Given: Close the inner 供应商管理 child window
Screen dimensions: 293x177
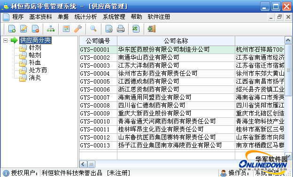Looking at the screenshot, I should [288, 17].
